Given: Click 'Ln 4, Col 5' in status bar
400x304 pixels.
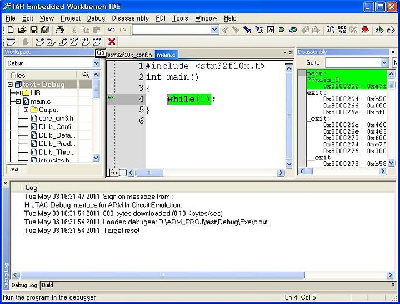Looking at the screenshot, I should point(300,297).
